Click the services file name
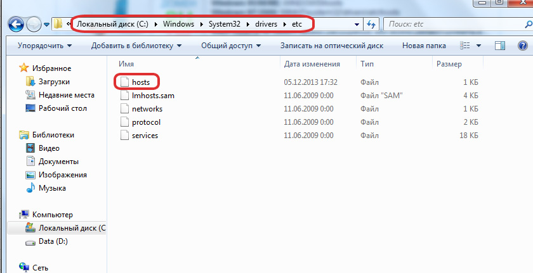This screenshot has height=273, width=533. [145, 136]
